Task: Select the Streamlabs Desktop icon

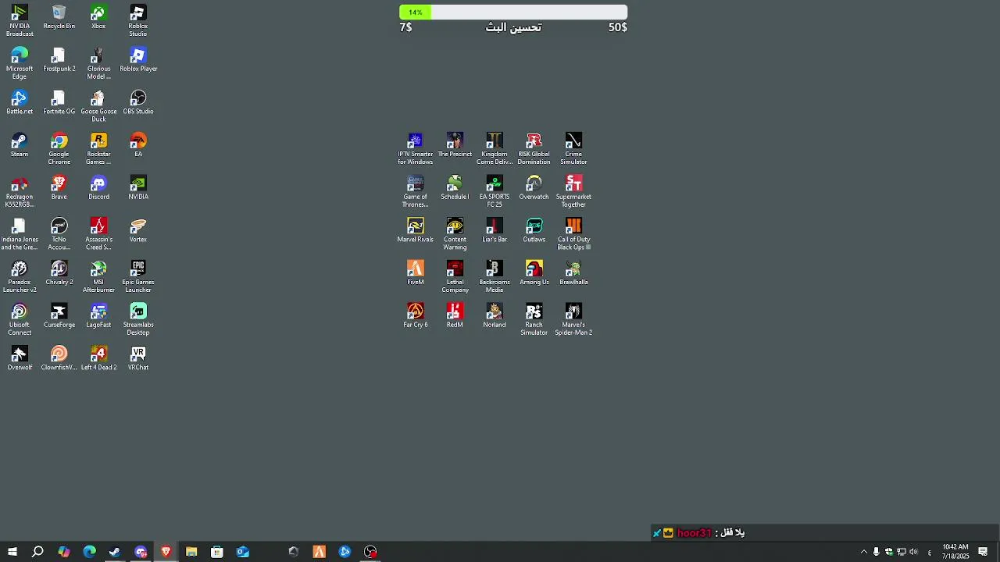Action: pyautogui.click(x=138, y=319)
